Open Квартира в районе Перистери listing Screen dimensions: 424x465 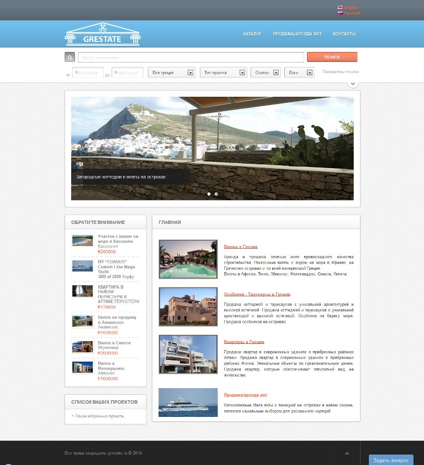pos(119,294)
